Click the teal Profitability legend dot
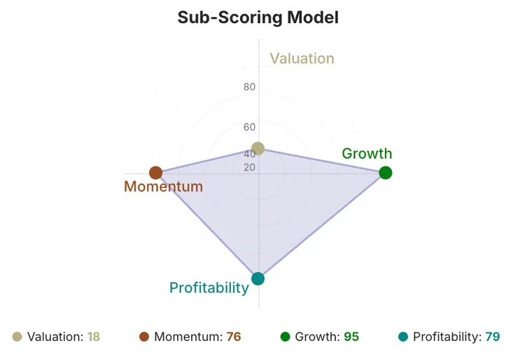 402,337
